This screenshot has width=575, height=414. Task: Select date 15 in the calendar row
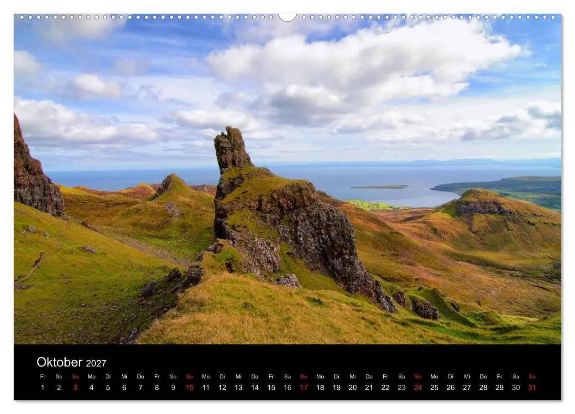(271, 388)
